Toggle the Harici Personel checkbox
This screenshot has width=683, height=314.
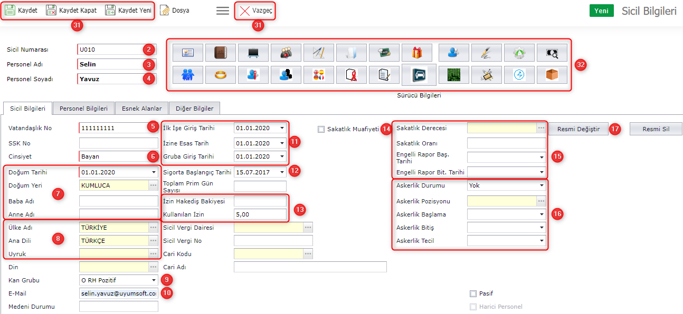pos(473,307)
